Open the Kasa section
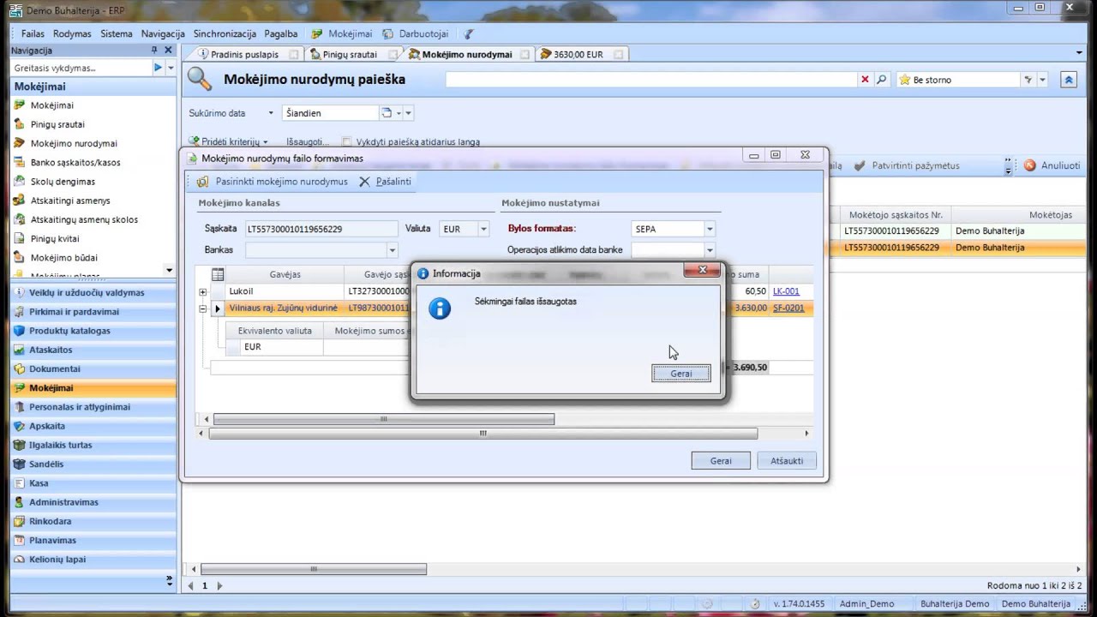Screen dimensions: 1097x617 pos(93,483)
